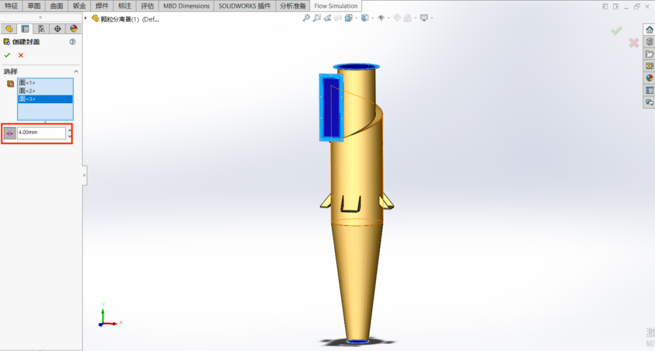
Task: Open the FeatureManager design tree tab
Action: coord(8,29)
